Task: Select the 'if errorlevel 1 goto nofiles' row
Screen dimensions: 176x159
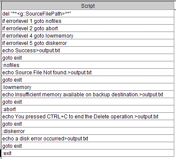Action: pos(88,21)
